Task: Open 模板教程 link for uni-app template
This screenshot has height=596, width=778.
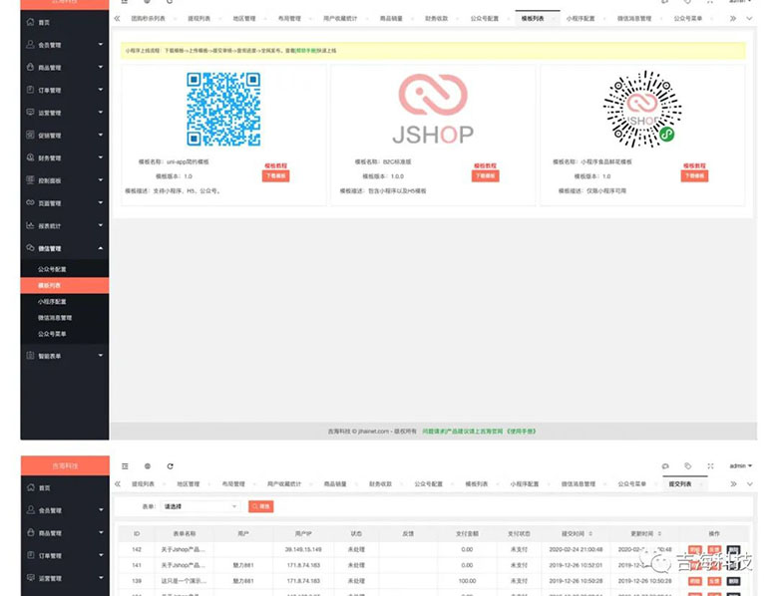Action: coord(276,165)
